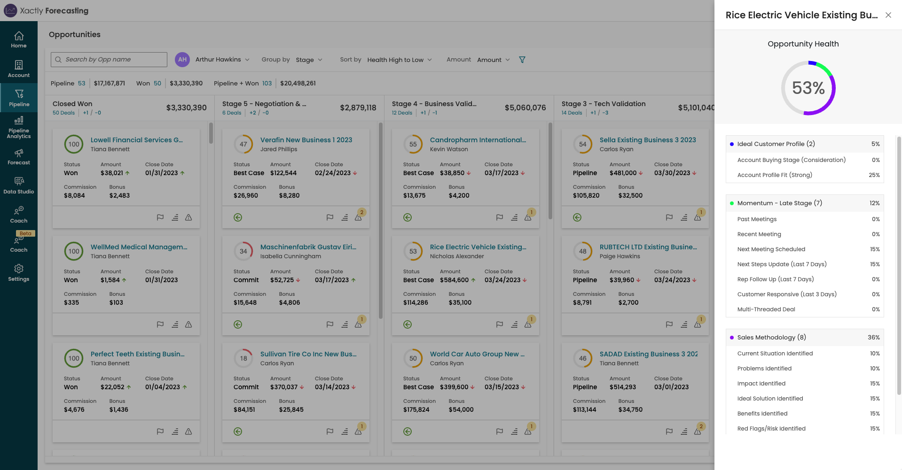This screenshot has width=902, height=470.
Task: Click the 53% Opportunity Health ring
Action: [808, 88]
